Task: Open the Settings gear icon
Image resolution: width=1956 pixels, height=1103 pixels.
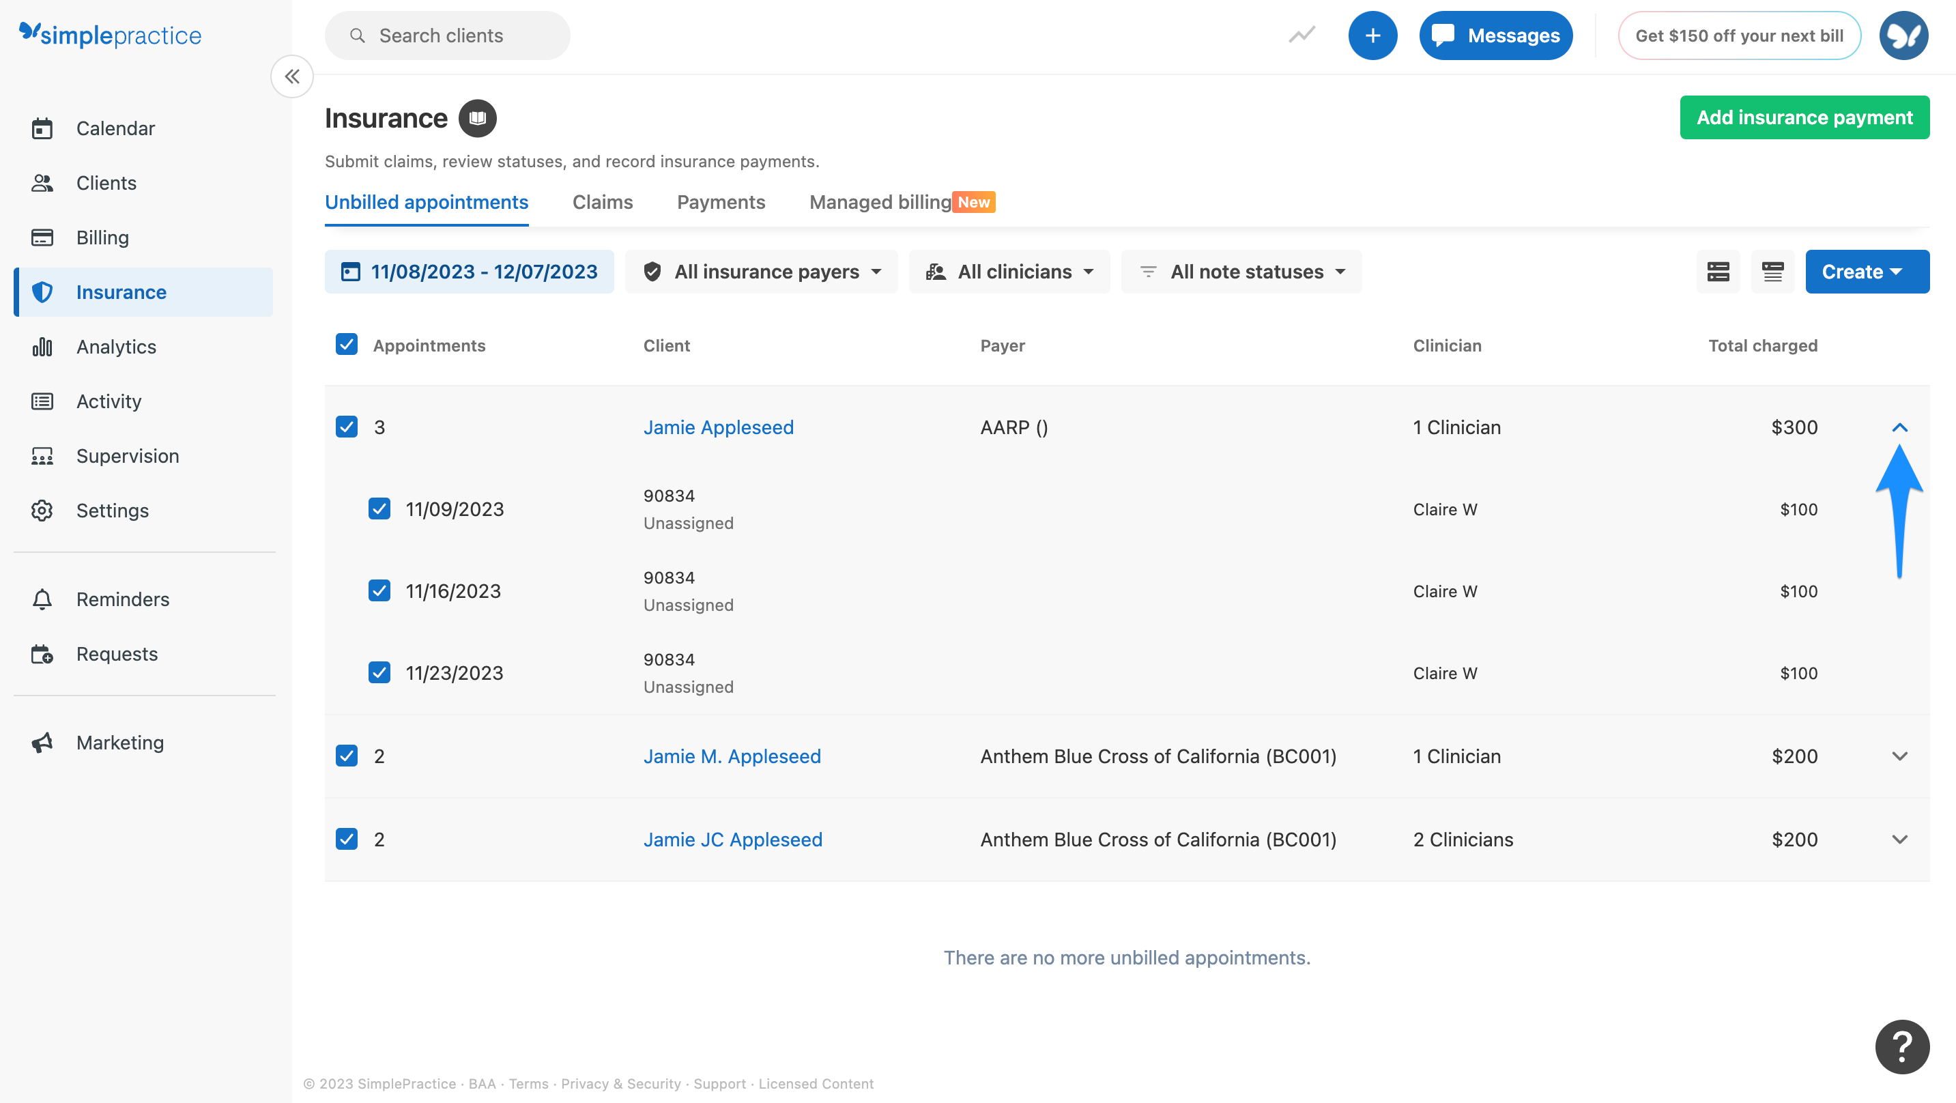Action: point(42,511)
